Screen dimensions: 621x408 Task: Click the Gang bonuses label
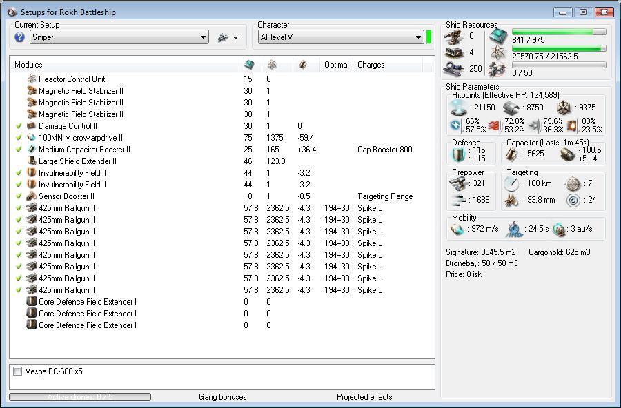click(222, 397)
